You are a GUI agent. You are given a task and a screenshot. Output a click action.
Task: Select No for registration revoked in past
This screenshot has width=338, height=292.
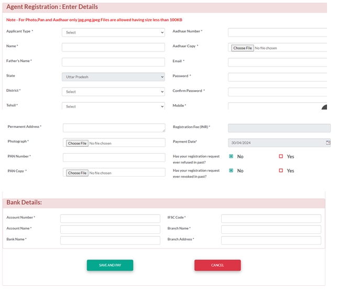tap(231, 170)
